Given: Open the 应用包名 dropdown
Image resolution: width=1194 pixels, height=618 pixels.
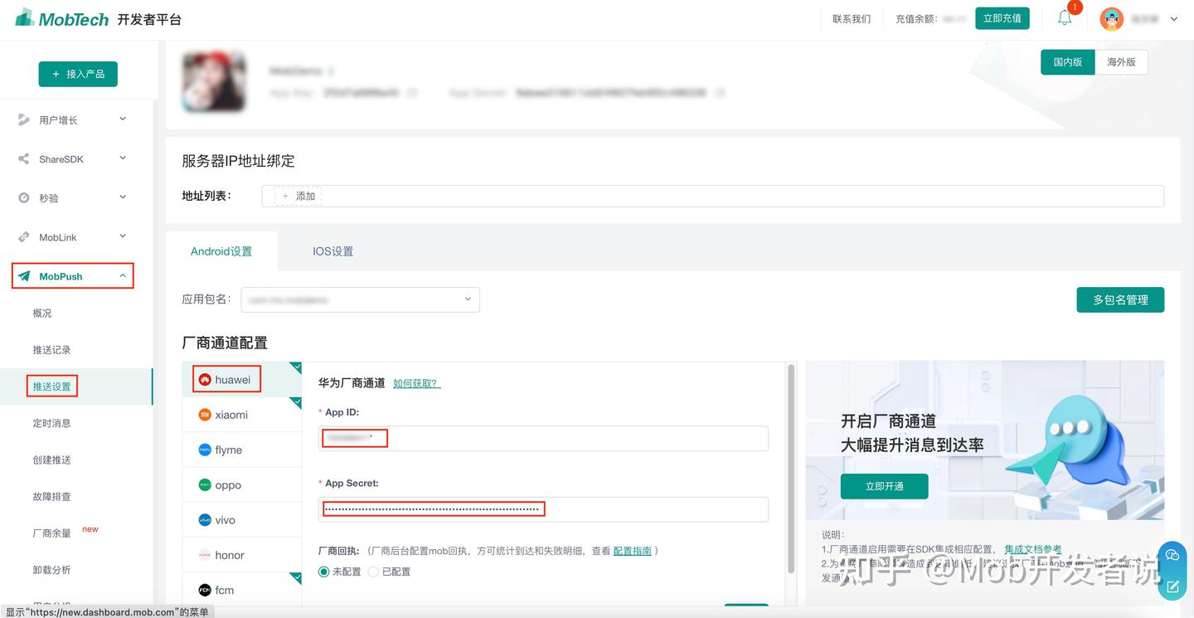Looking at the screenshot, I should tap(361, 299).
